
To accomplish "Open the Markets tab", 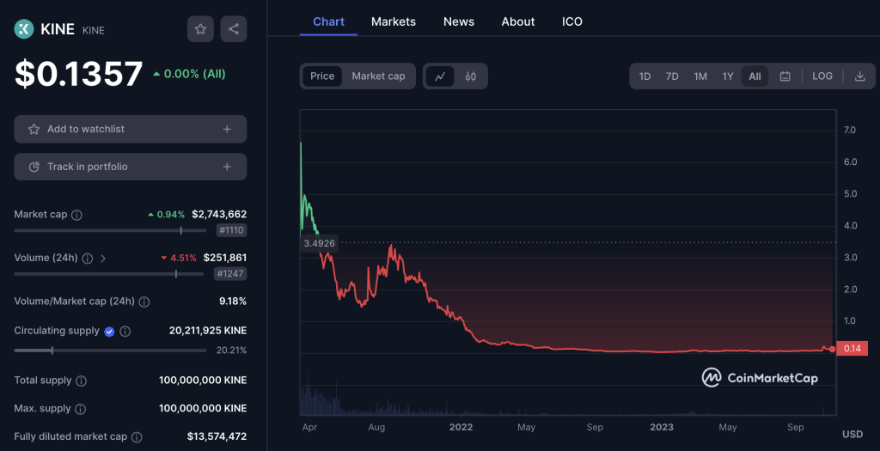I will coord(394,21).
